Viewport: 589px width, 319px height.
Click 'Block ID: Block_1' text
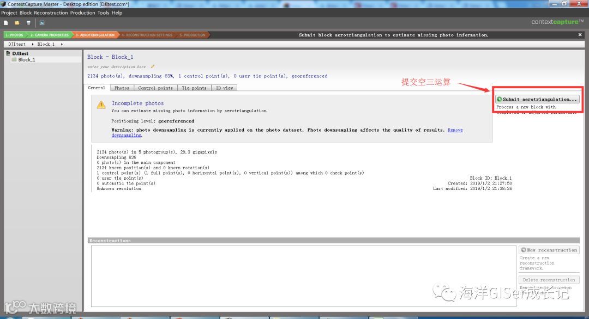tap(491, 178)
